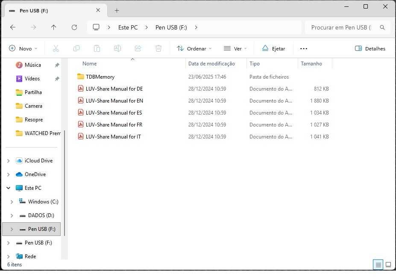Click the Paste clipboard icon

[x=97, y=48]
